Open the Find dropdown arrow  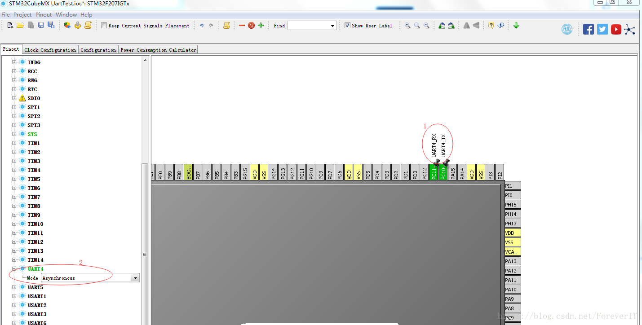[x=333, y=26]
